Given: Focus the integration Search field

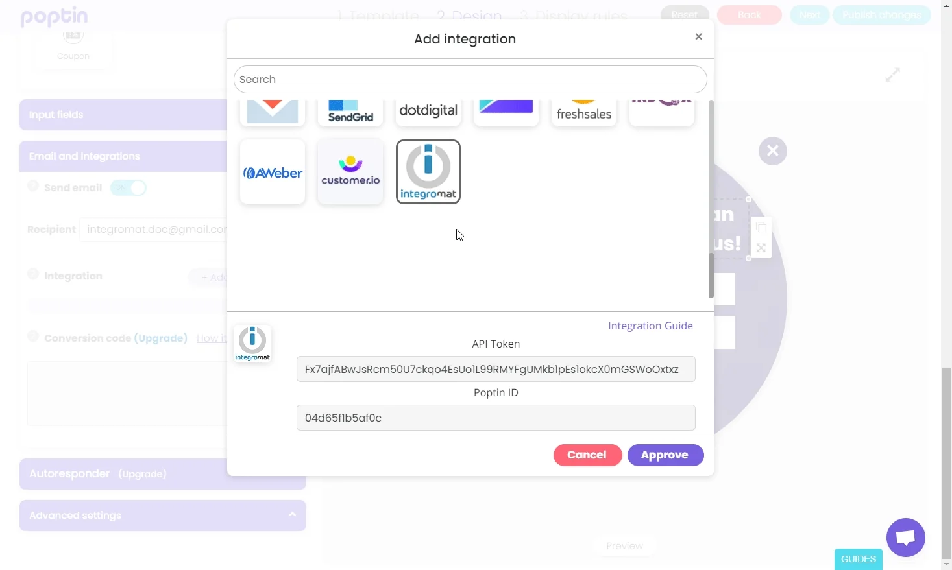Looking at the screenshot, I should point(470,79).
